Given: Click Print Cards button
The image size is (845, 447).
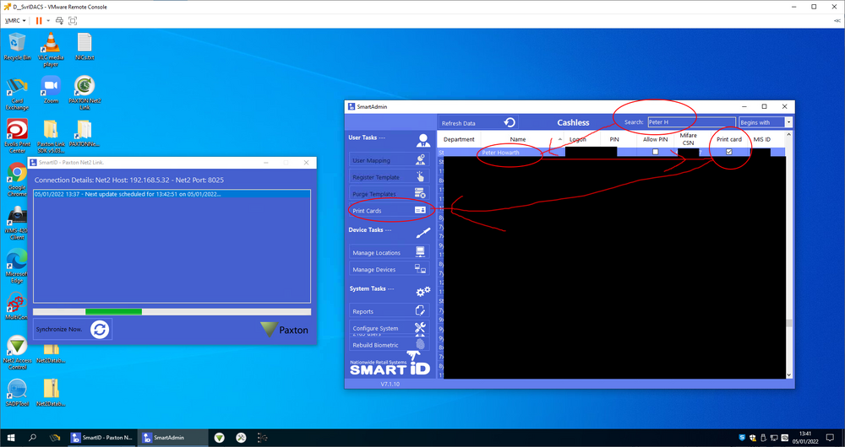Looking at the screenshot, I should 389,210.
